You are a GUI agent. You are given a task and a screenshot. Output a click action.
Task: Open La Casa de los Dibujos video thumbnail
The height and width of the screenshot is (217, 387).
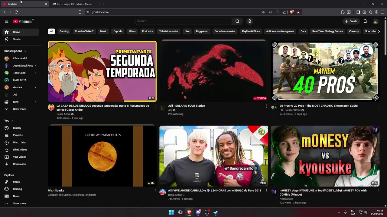[x=102, y=71]
